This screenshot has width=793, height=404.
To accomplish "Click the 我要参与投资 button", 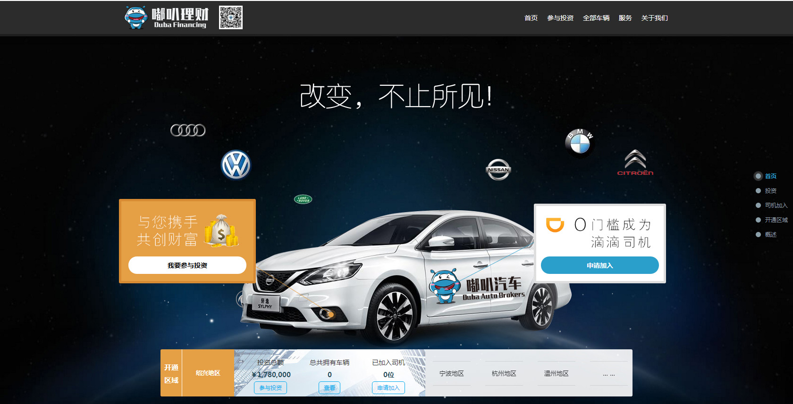I will tap(187, 265).
